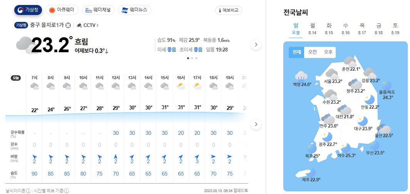Click the 백령 rain cloud icon on map
Screen dimensions: 410x194
click(x=301, y=76)
